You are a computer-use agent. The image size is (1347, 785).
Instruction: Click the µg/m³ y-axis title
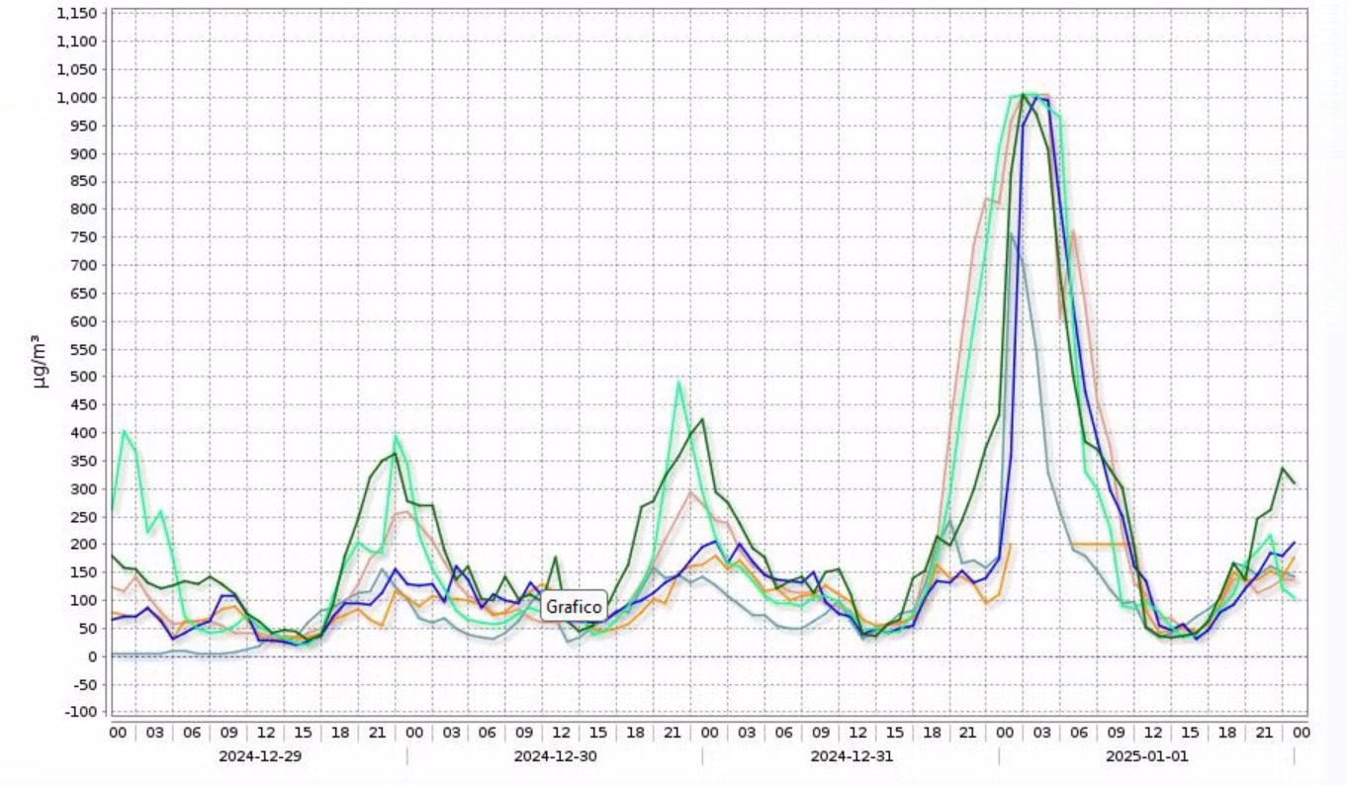click(x=41, y=362)
